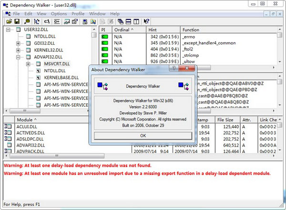
Task: Toggle the Full Paths c:\ toolbar icon
Action: [47, 21]
